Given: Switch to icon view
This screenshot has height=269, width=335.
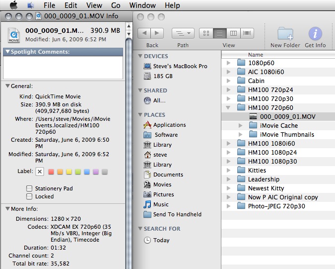Looking at the screenshot, I should coord(206,33).
